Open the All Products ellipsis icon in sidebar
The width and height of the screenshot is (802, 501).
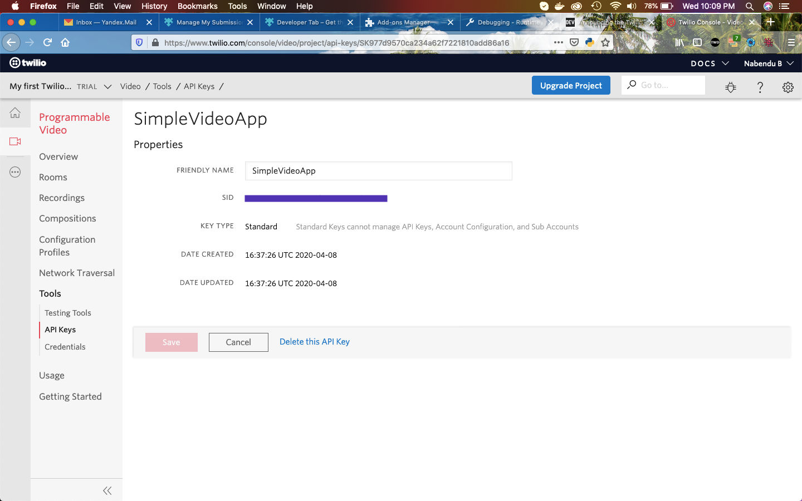[x=15, y=173]
